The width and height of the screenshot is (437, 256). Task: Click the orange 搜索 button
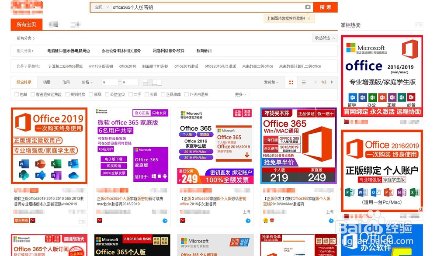(325, 7)
